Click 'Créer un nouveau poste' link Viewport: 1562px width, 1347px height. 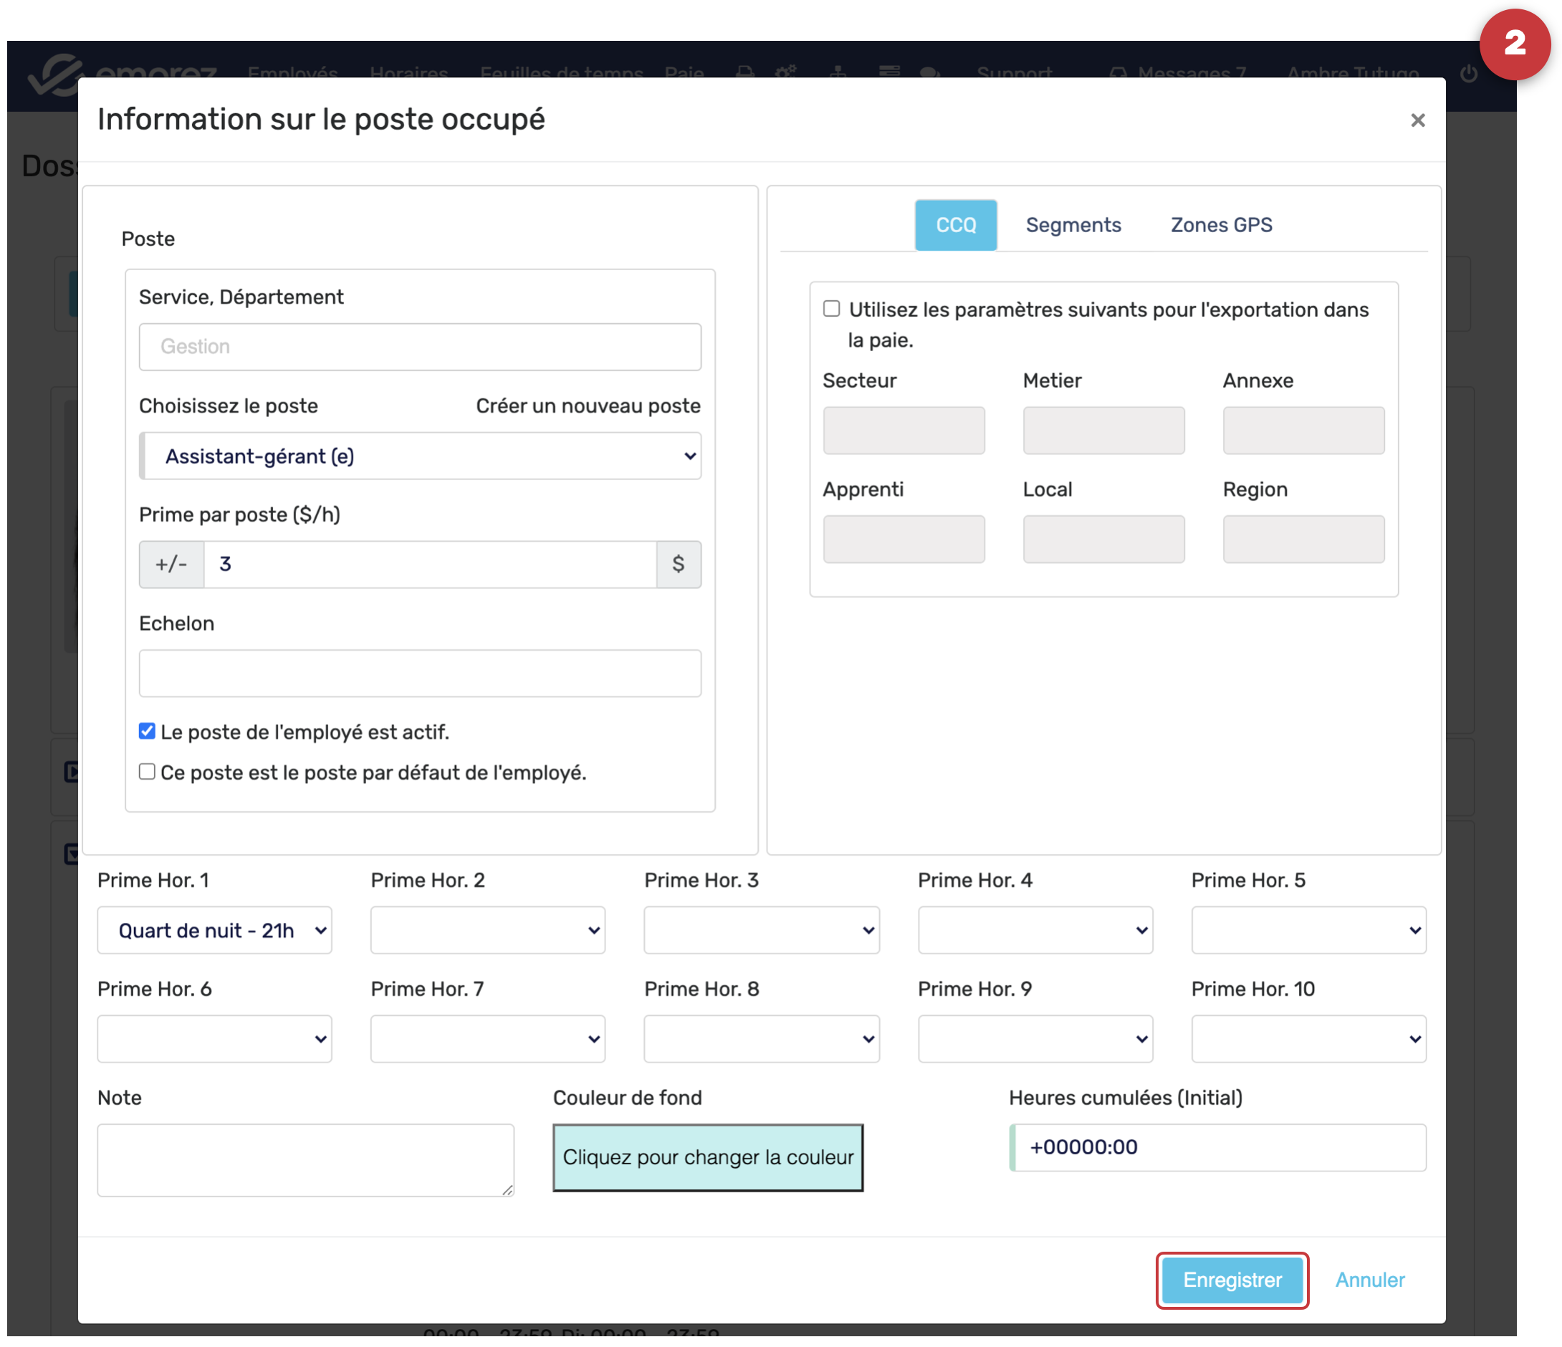588,406
